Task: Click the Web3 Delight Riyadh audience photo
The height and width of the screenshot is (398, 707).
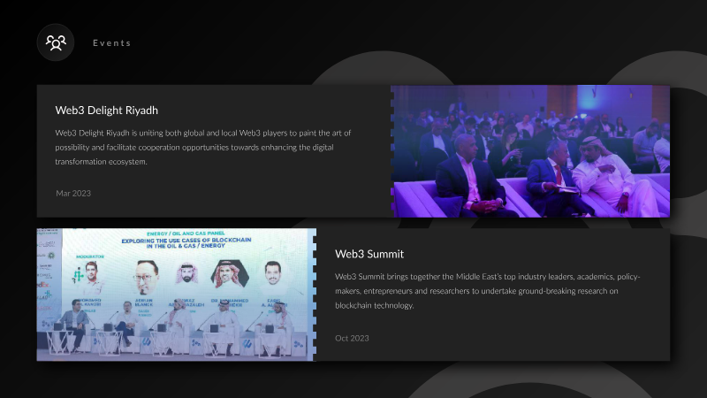Action: [x=529, y=151]
